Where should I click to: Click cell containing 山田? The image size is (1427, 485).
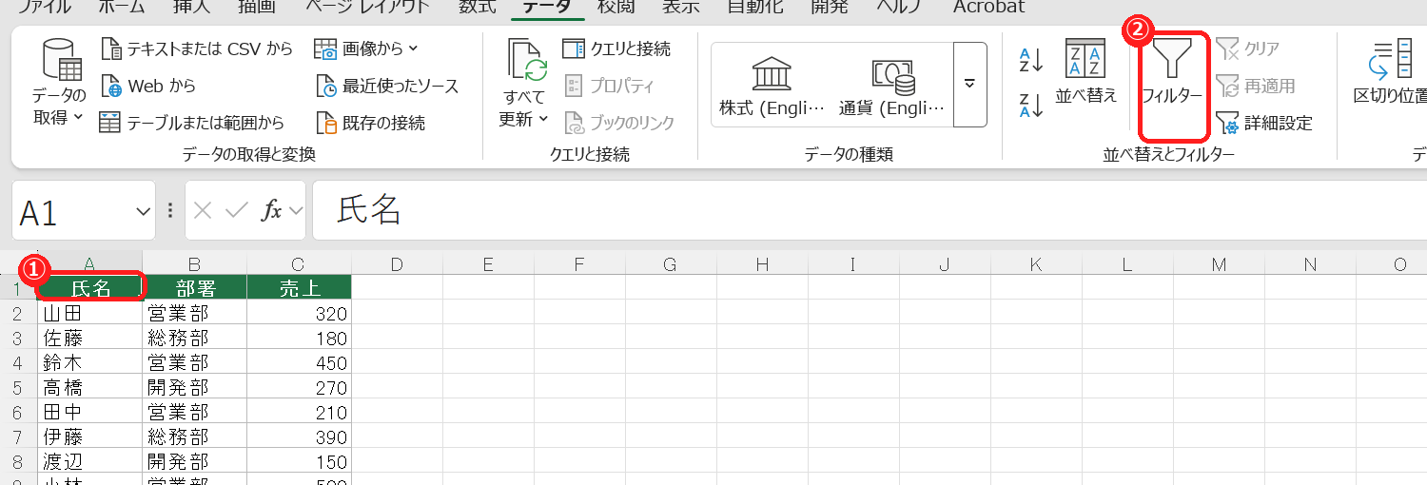(x=90, y=313)
